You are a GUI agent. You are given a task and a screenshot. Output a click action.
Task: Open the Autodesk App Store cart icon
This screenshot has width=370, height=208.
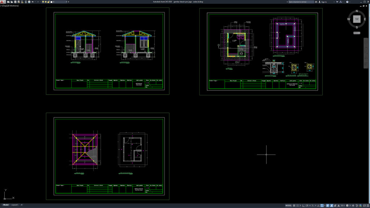tap(337, 1)
